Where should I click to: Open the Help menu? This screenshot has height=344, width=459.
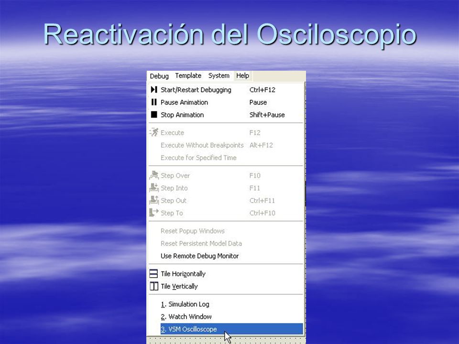coord(243,76)
